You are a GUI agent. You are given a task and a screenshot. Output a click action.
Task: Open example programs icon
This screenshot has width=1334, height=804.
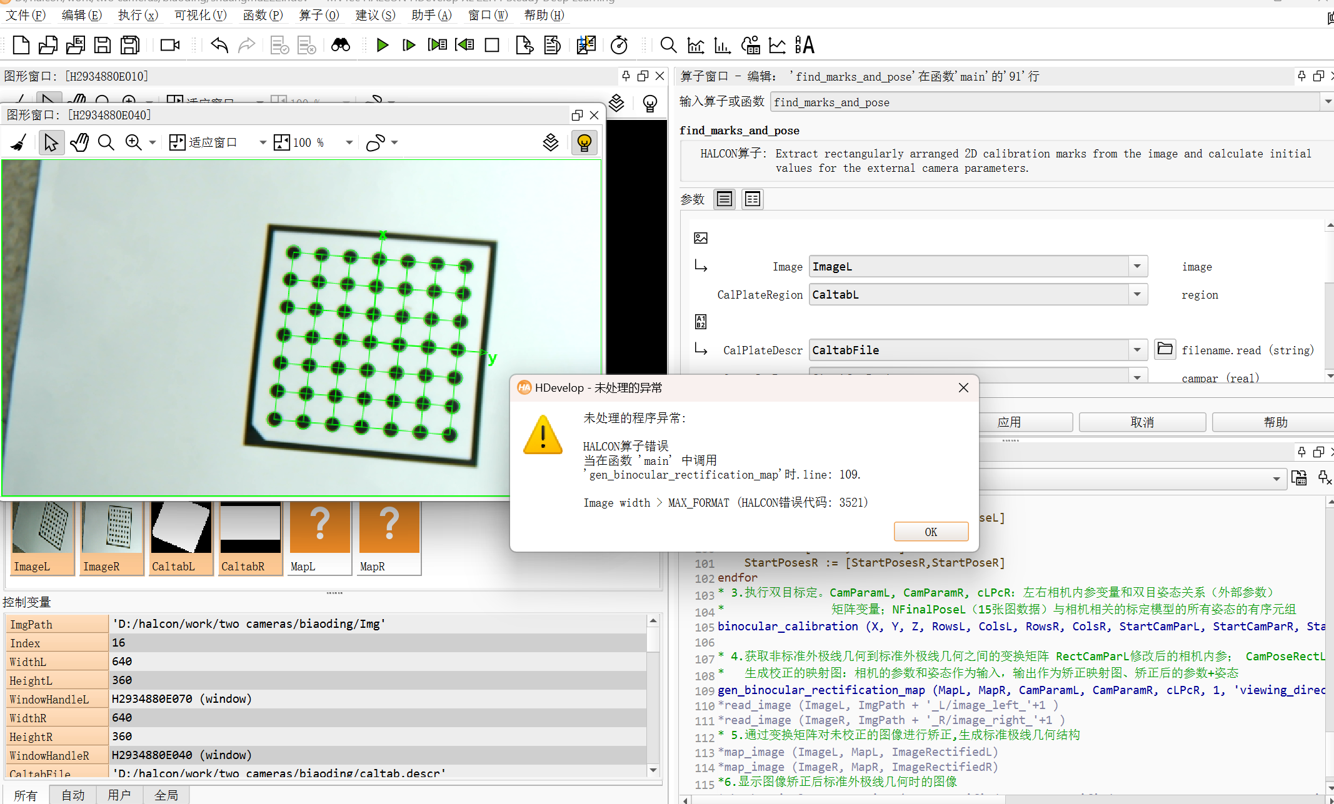tap(75, 45)
